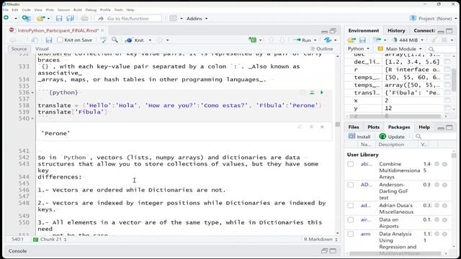Open the Chunk 21 navigator dropdown

click(x=50, y=240)
